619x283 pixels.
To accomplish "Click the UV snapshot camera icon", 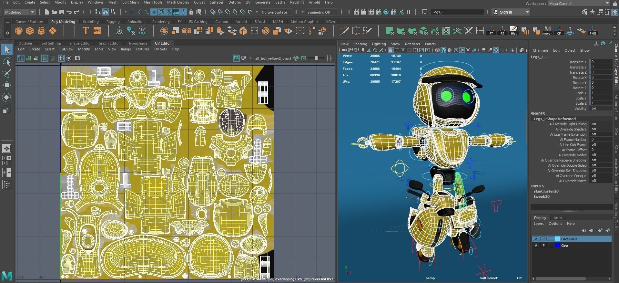I will pos(78,58).
